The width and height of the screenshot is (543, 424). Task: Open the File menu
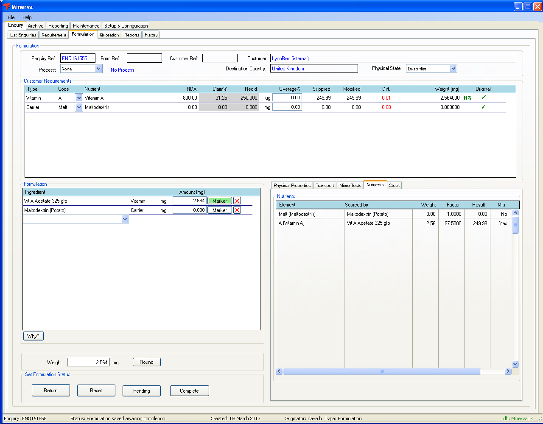coord(11,17)
